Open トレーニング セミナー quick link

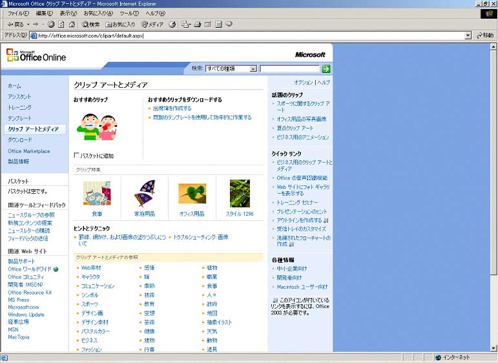297,202
